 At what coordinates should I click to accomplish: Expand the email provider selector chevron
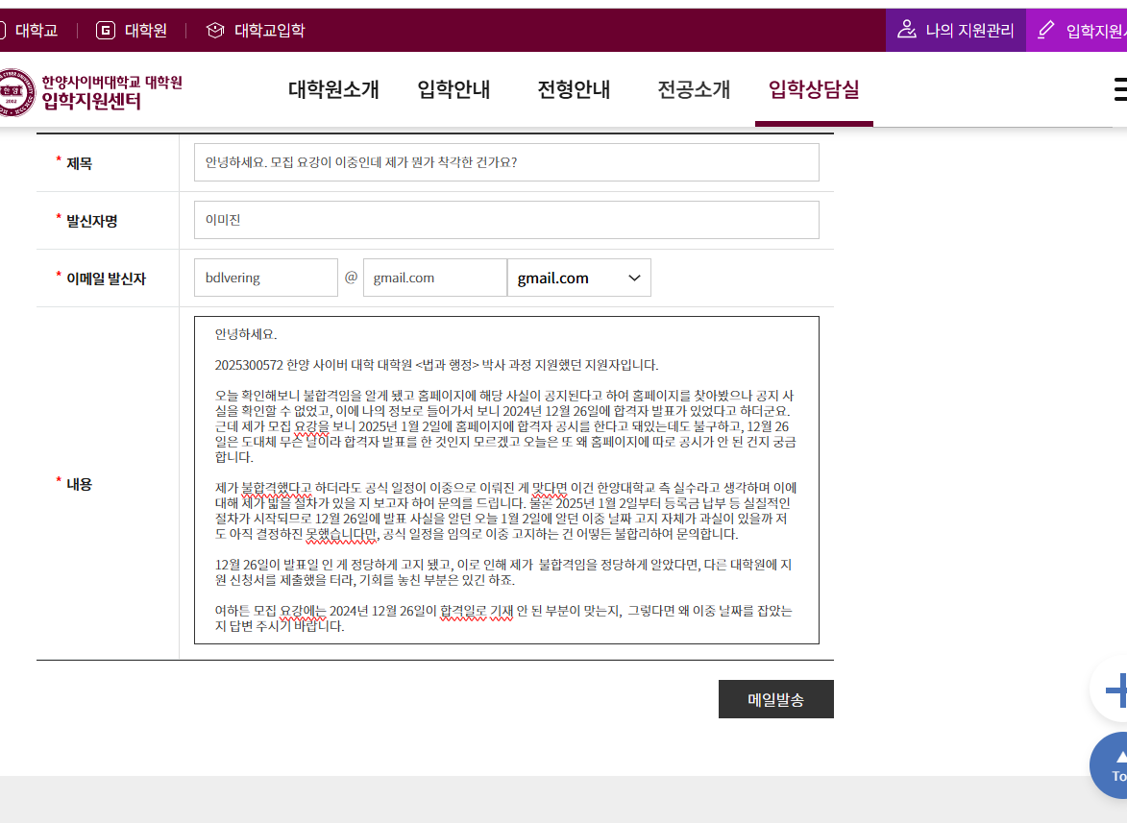(632, 278)
